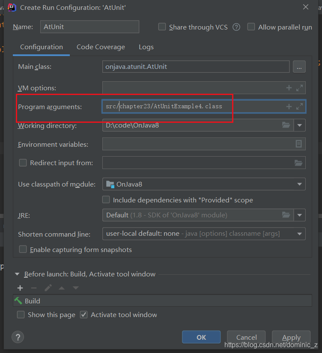Expand the Program arguments field editor
This screenshot has height=353, width=322.
pos(299,107)
